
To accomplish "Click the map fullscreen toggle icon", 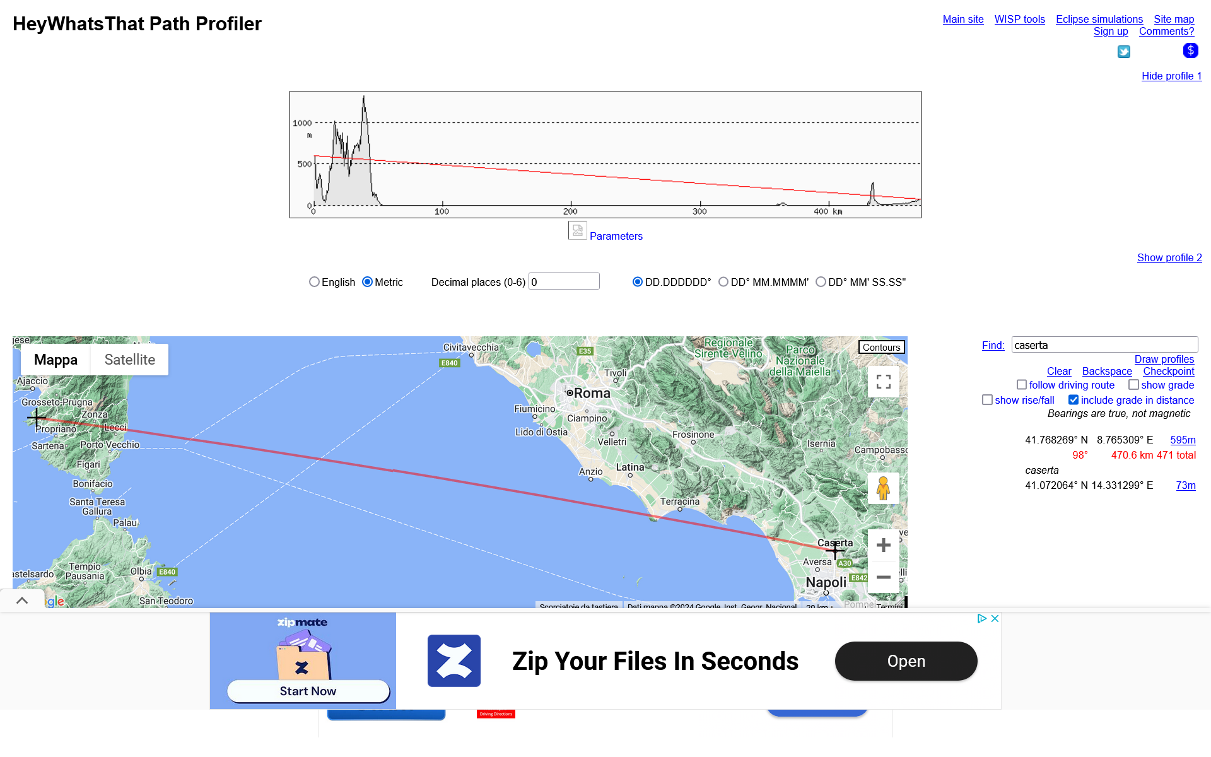I will 883,382.
